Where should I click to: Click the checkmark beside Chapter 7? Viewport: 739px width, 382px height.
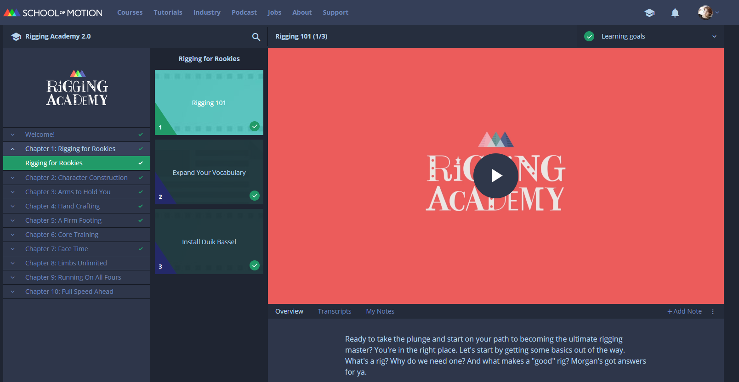coord(141,249)
